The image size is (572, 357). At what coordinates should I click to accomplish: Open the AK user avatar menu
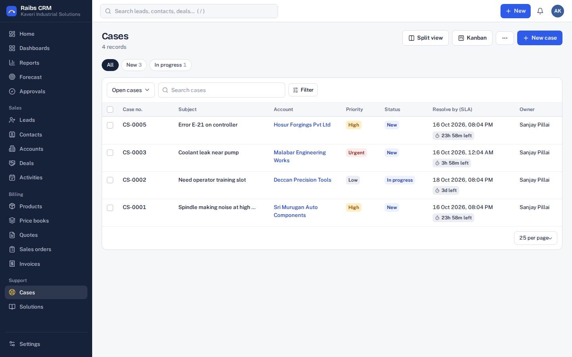(558, 11)
